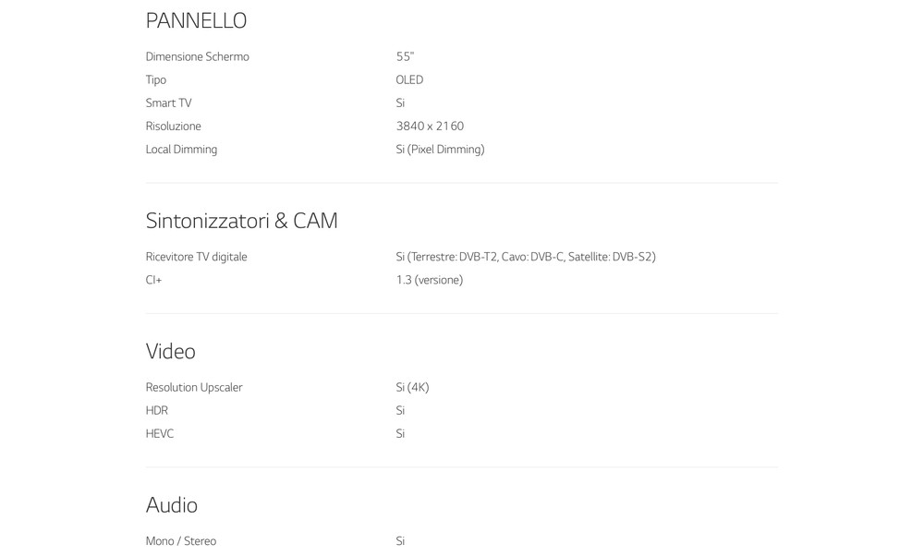Click the Ricevitore TV digitale label
924x556 pixels.
196,257
